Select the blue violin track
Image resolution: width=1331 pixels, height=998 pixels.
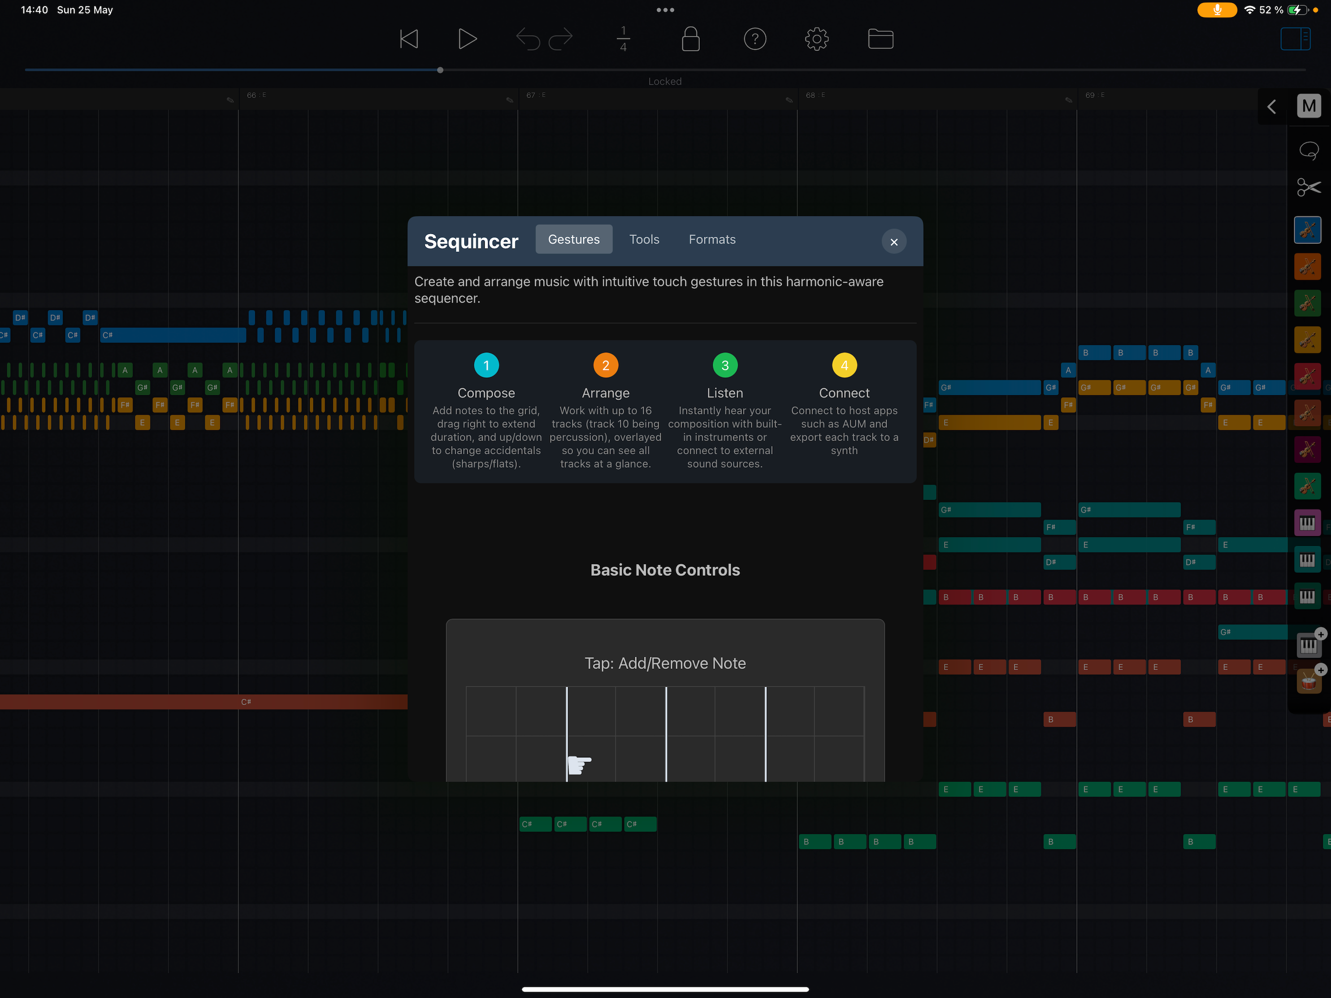[x=1308, y=230]
